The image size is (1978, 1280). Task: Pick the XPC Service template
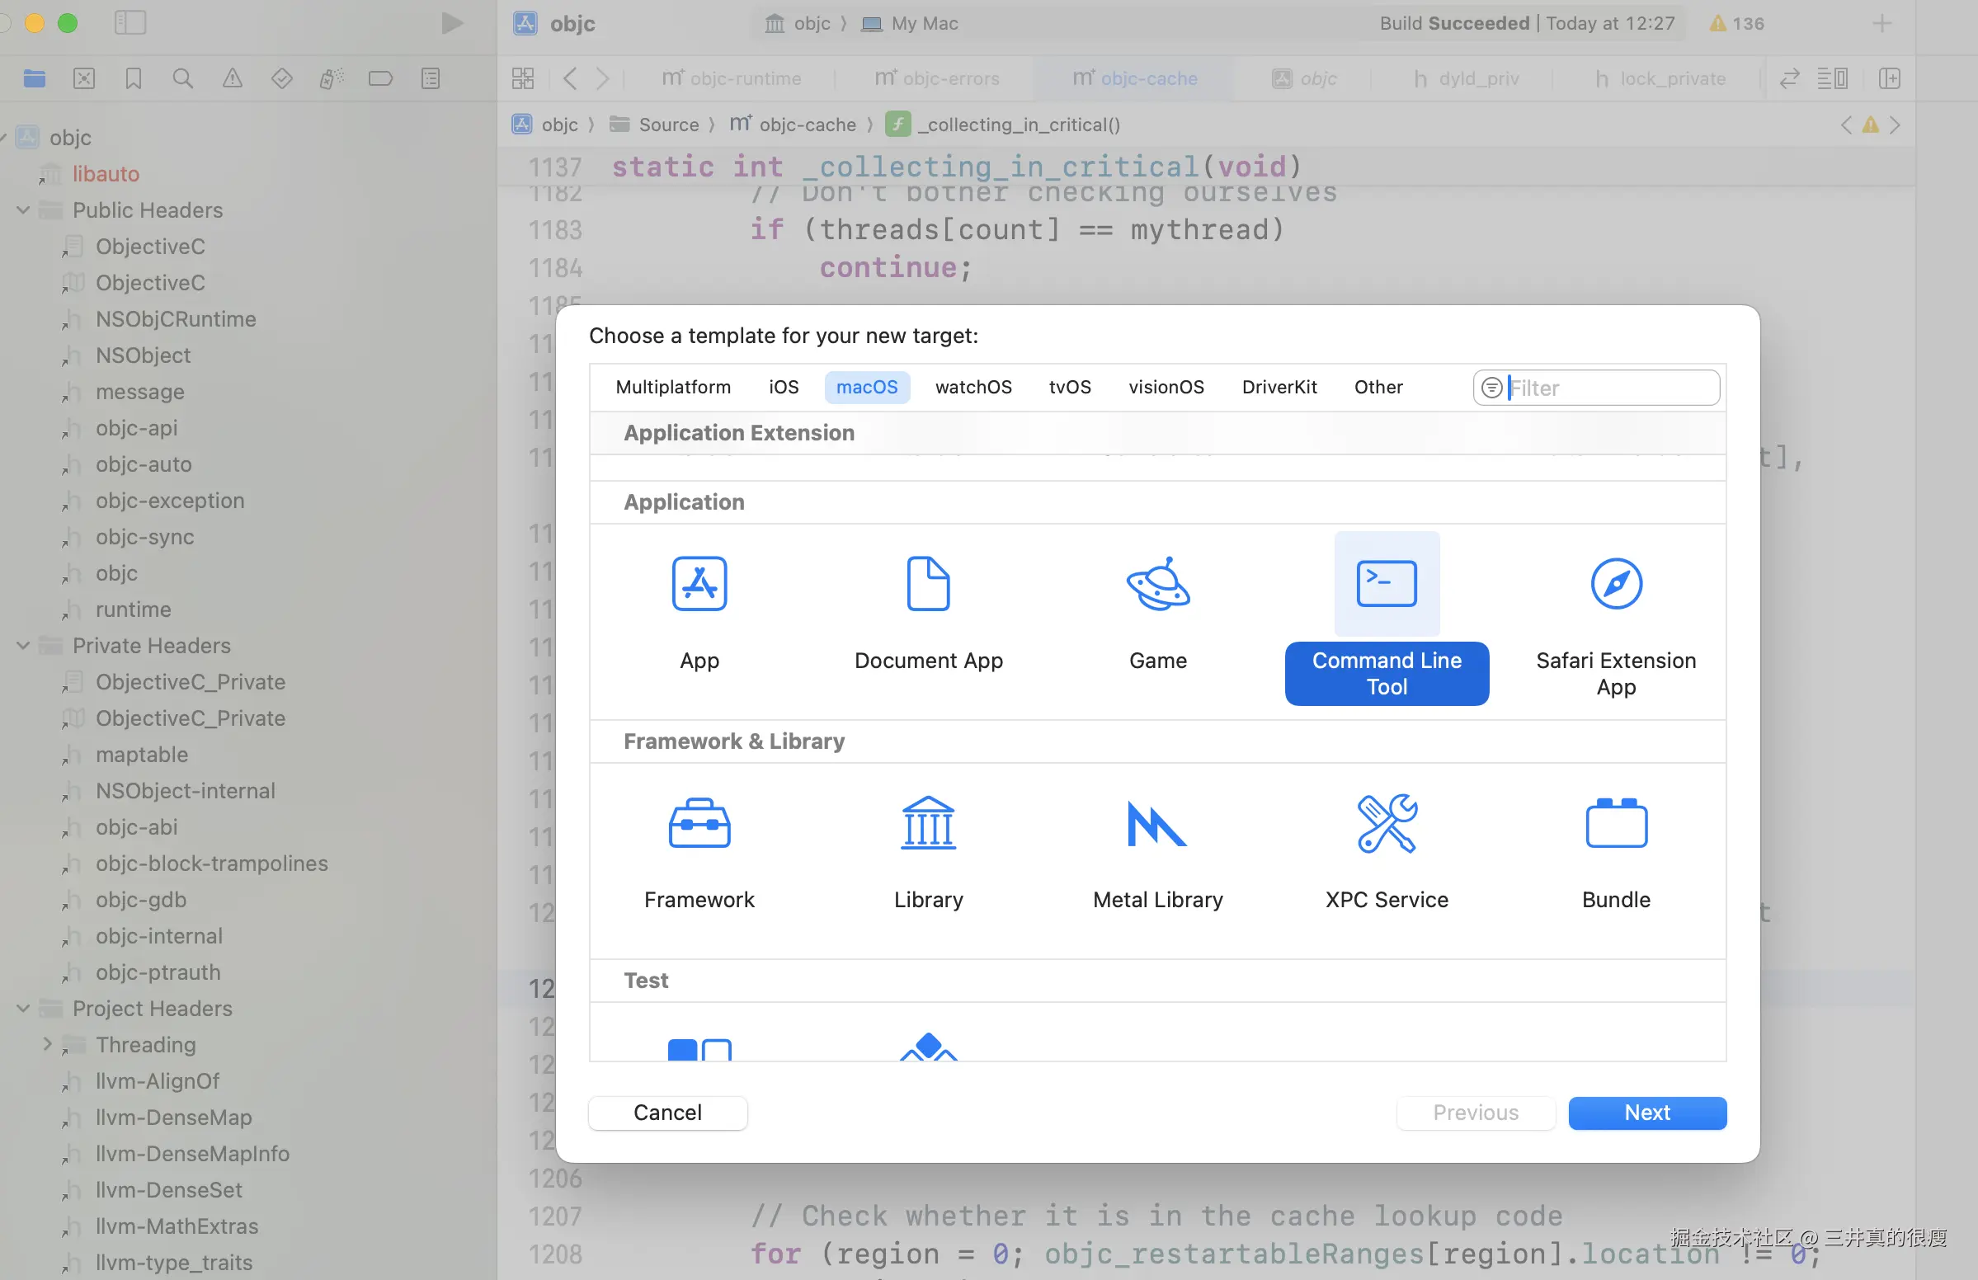(x=1387, y=823)
